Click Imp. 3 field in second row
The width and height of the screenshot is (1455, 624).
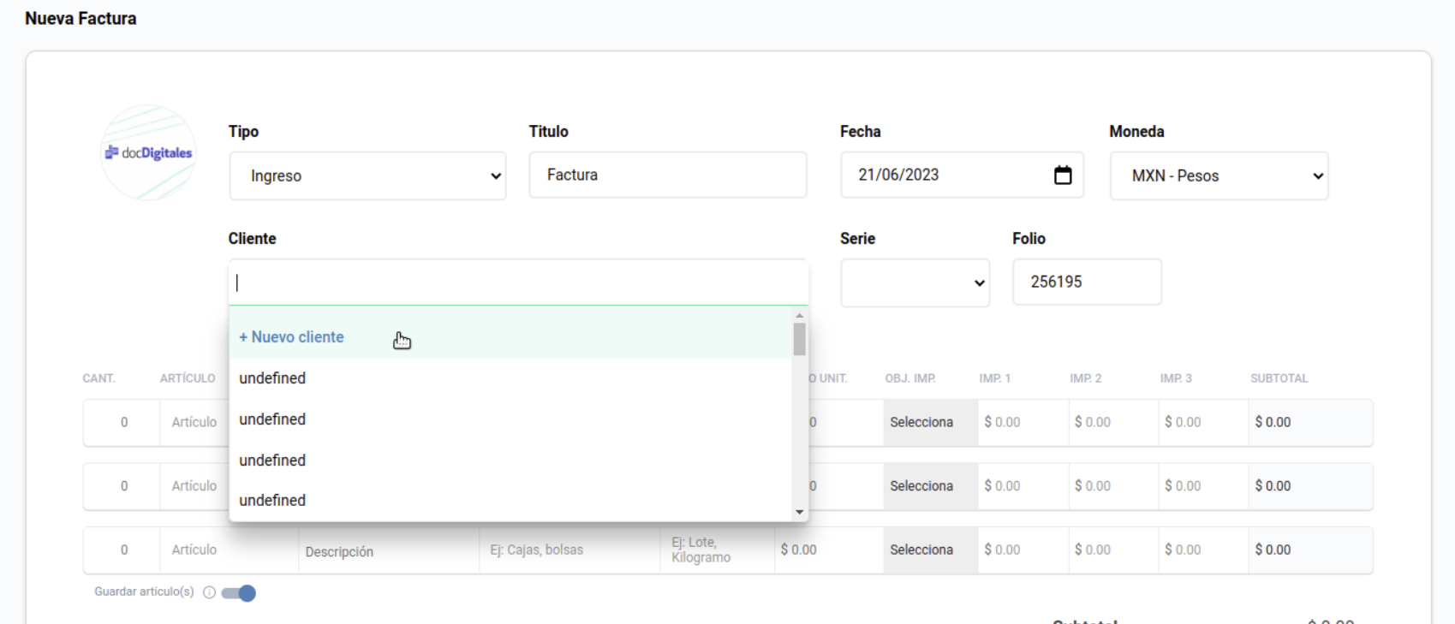point(1203,486)
